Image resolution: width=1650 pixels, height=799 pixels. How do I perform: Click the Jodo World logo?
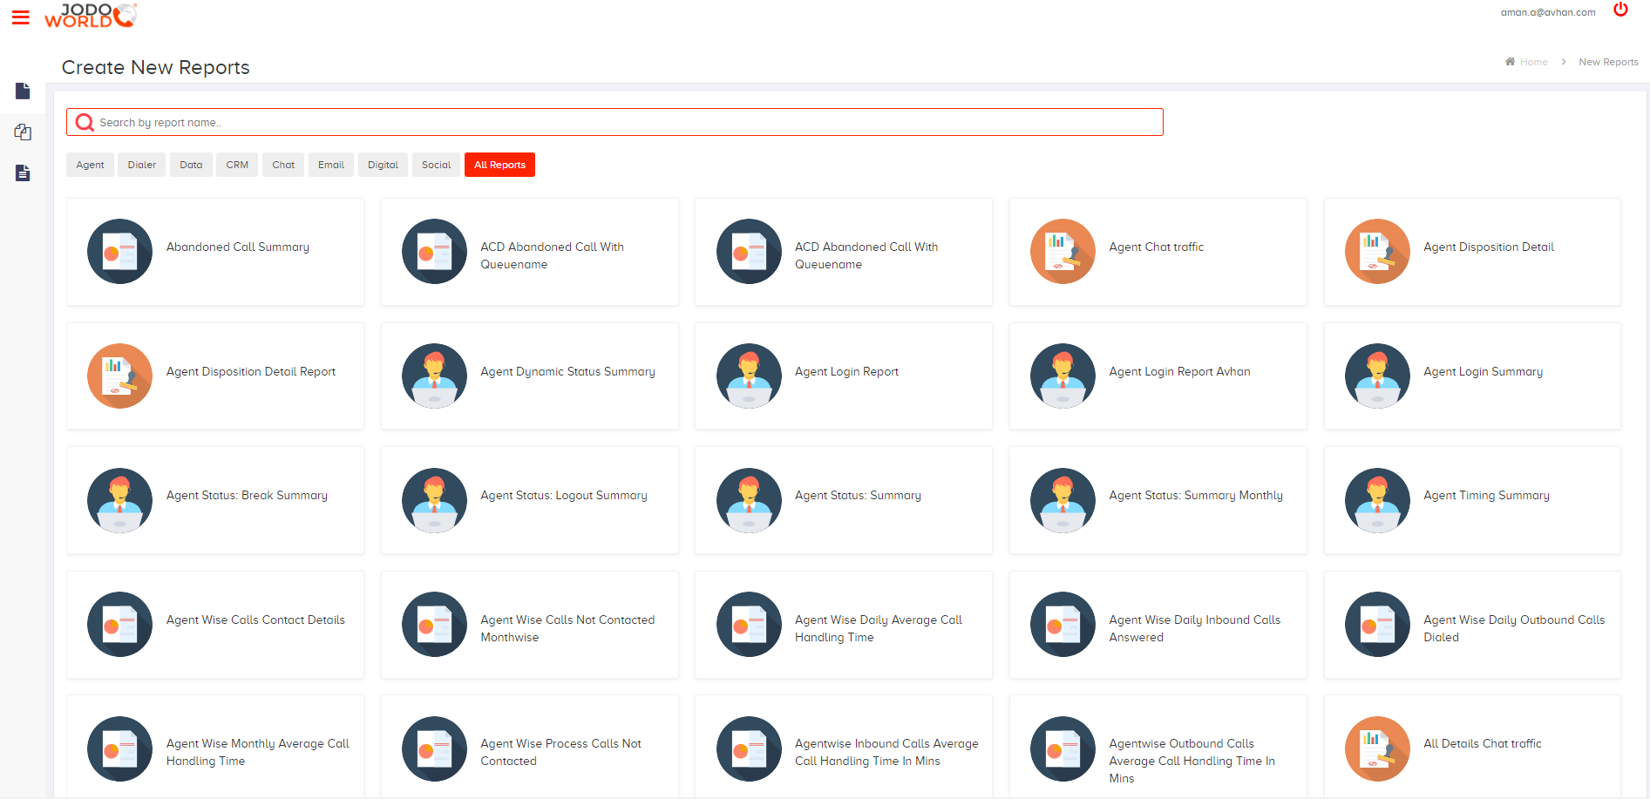pos(90,15)
